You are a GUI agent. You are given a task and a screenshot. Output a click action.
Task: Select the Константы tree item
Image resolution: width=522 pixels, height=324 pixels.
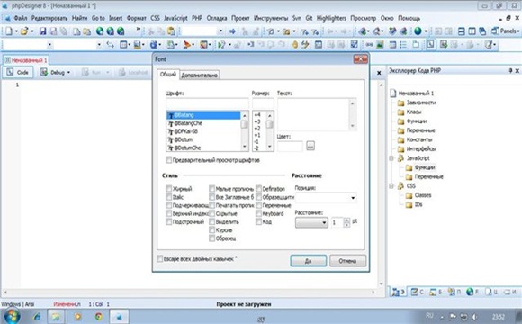coord(419,139)
